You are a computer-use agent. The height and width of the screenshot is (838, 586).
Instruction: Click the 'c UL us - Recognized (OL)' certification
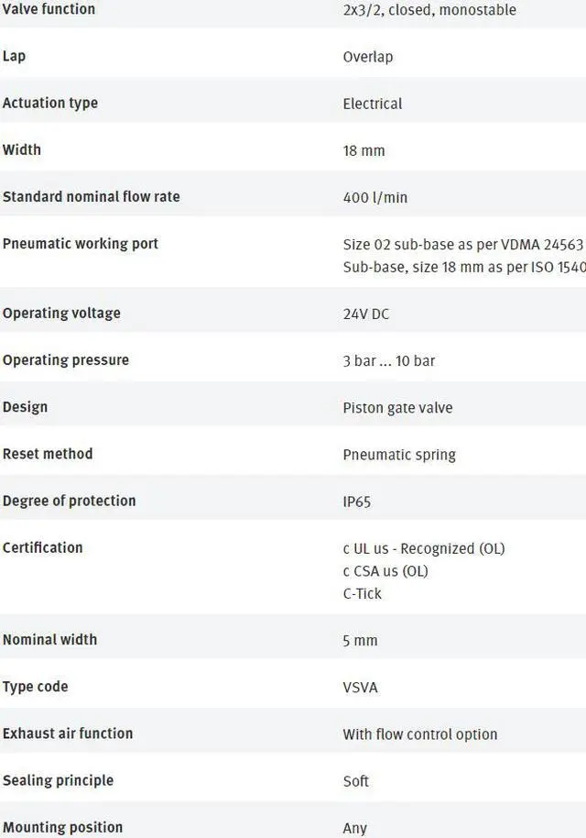point(424,548)
